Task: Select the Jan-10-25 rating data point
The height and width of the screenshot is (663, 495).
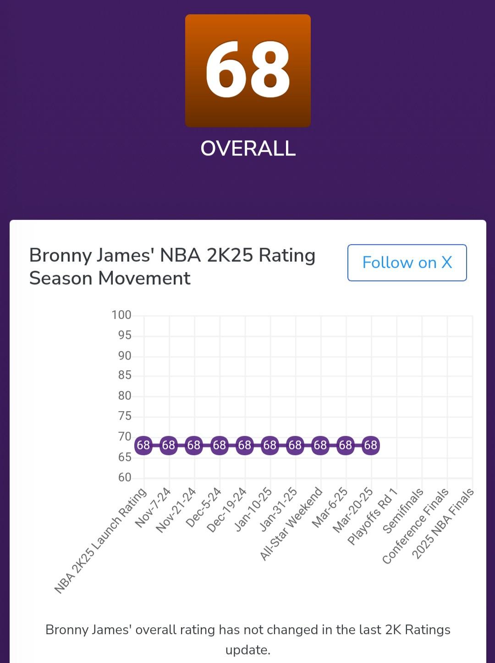Action: (x=270, y=446)
